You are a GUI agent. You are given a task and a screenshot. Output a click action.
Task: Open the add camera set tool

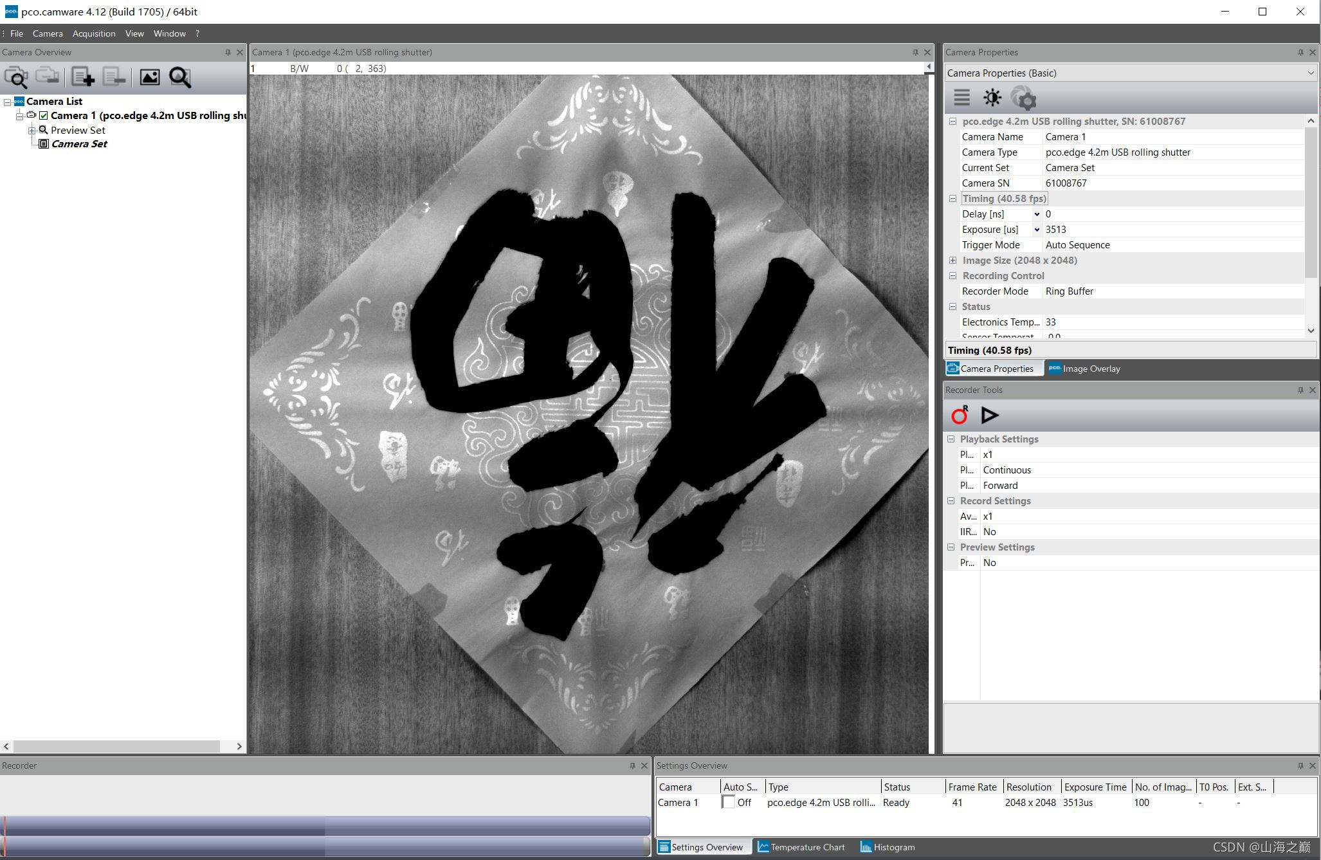(84, 77)
